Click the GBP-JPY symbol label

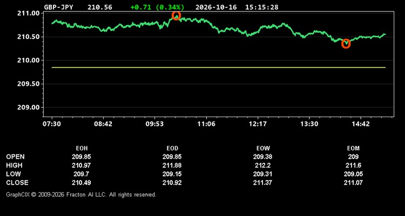click(x=59, y=7)
